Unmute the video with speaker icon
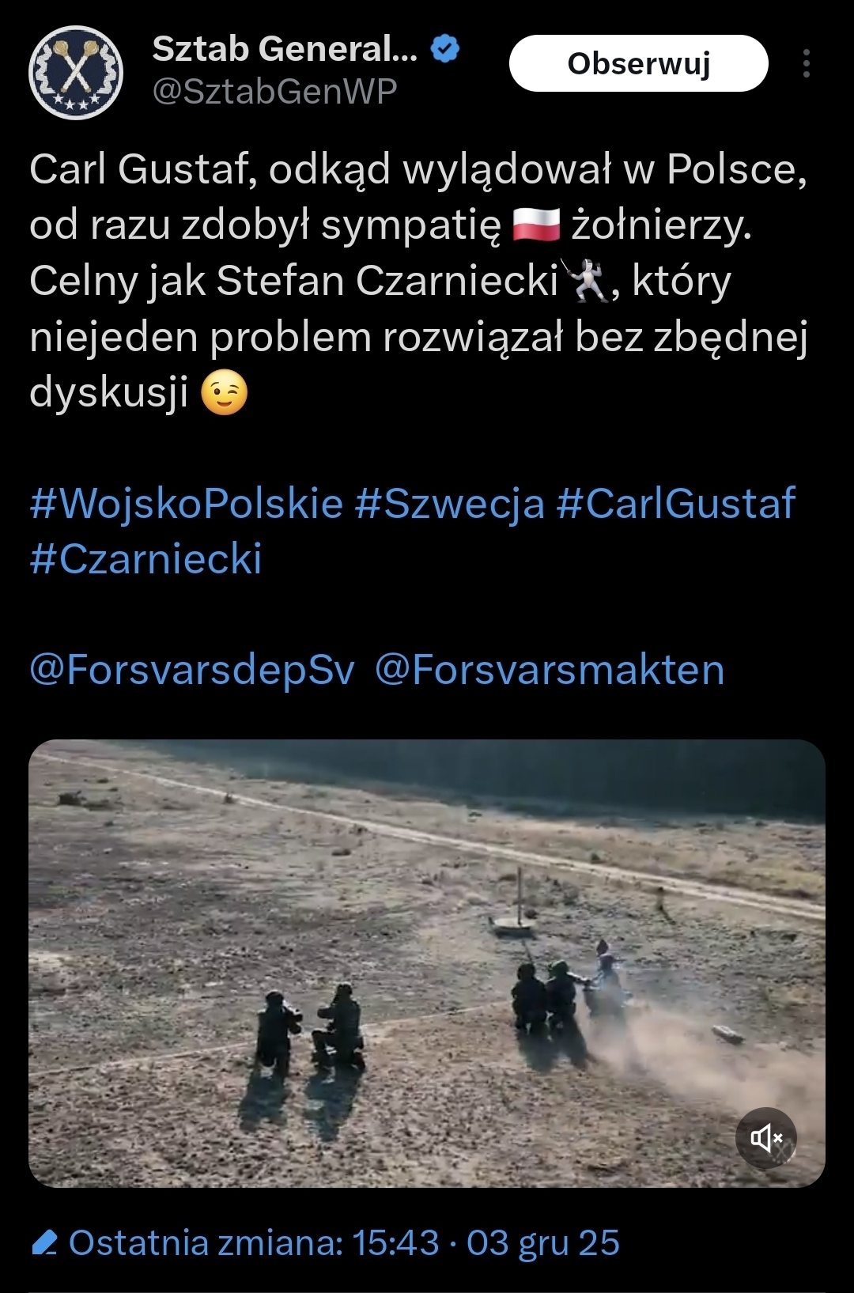 (x=766, y=1137)
